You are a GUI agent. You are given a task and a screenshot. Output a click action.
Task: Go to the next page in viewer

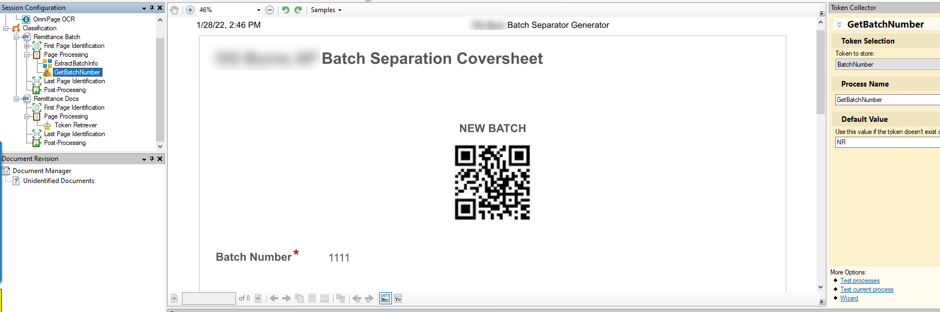click(257, 298)
